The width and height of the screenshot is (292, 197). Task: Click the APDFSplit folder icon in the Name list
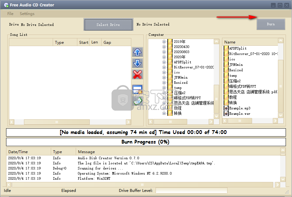click(x=226, y=48)
